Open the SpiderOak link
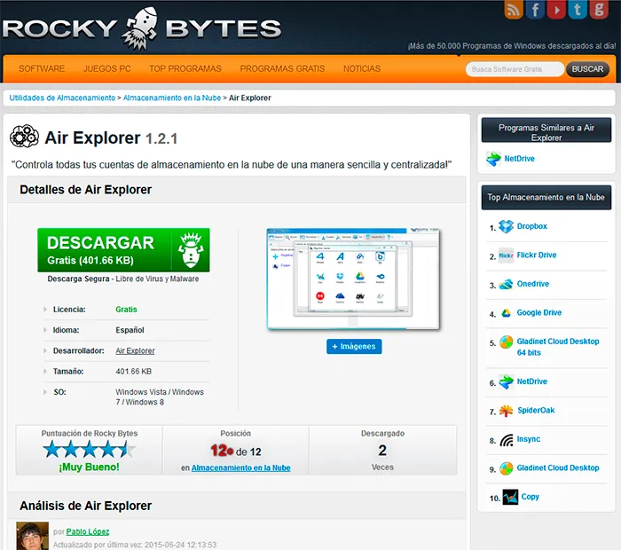This screenshot has width=621, height=550. 536,410
